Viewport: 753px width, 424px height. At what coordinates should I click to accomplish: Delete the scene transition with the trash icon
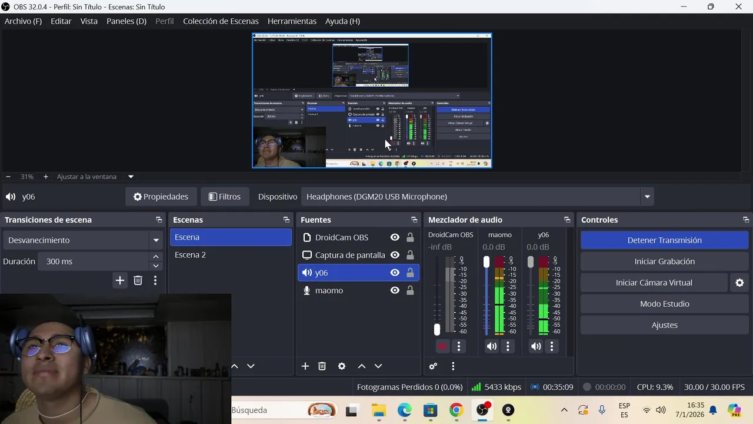138,280
